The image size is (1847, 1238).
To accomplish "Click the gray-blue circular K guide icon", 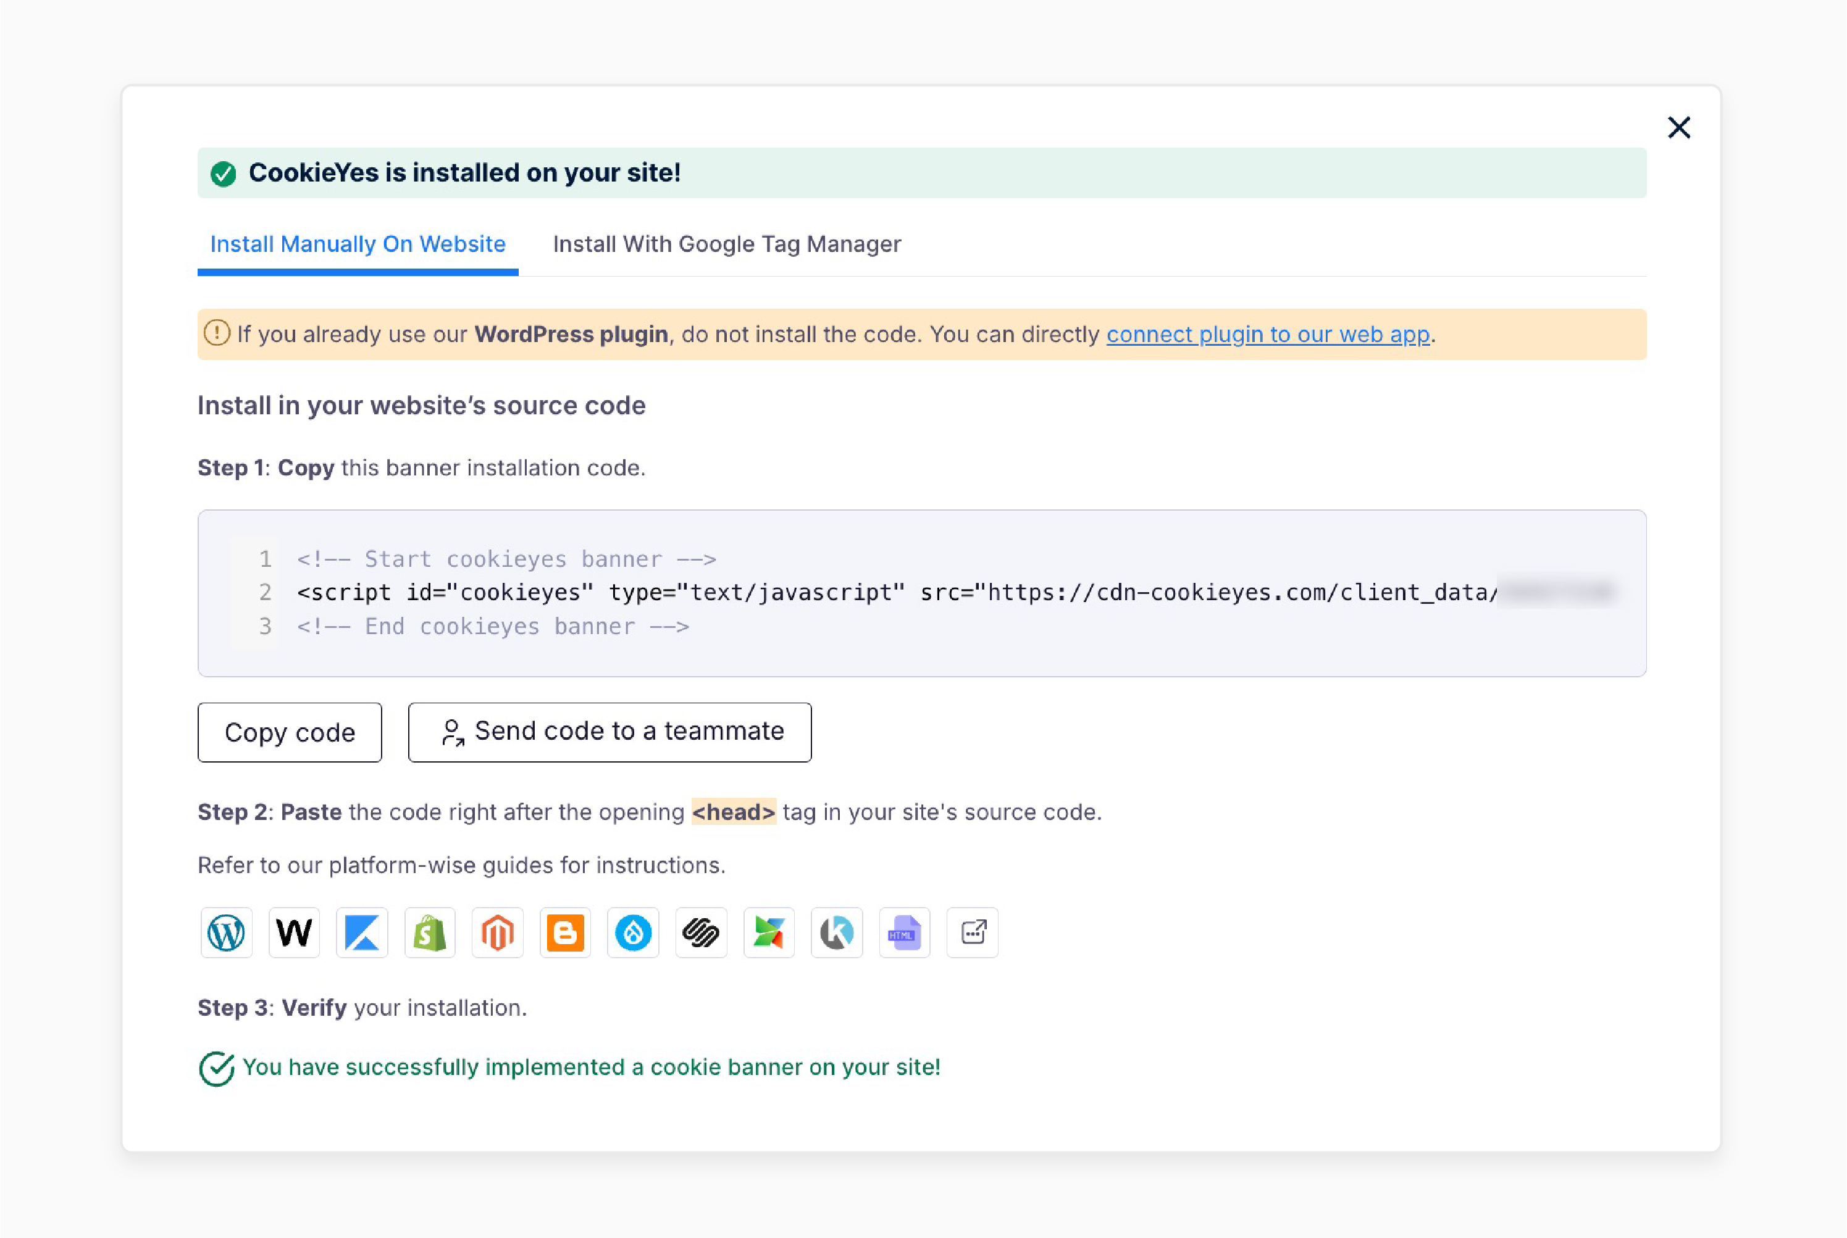I will point(837,933).
